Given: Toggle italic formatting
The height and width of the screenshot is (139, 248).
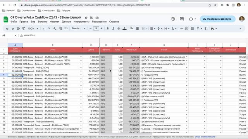Looking at the screenshot, I should [113, 29].
